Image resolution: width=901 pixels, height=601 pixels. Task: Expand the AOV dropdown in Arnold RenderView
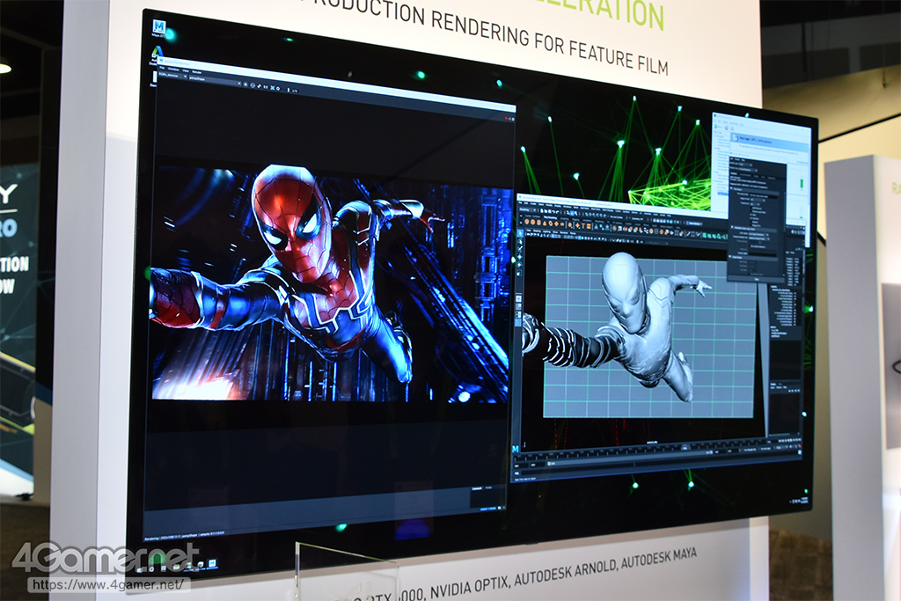173,76
